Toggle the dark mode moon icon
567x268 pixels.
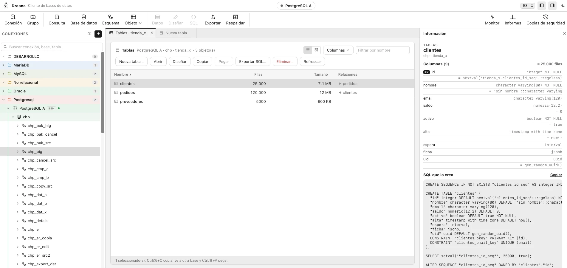563,6
